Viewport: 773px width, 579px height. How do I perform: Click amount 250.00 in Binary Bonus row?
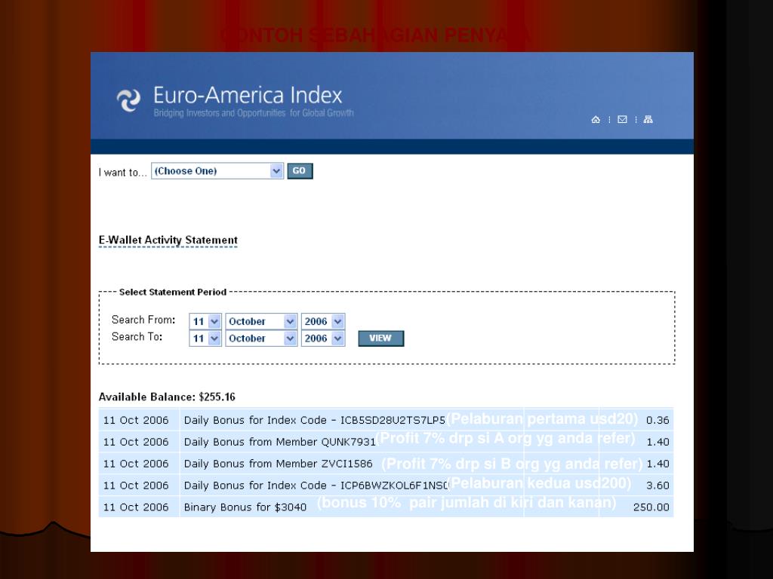651,507
